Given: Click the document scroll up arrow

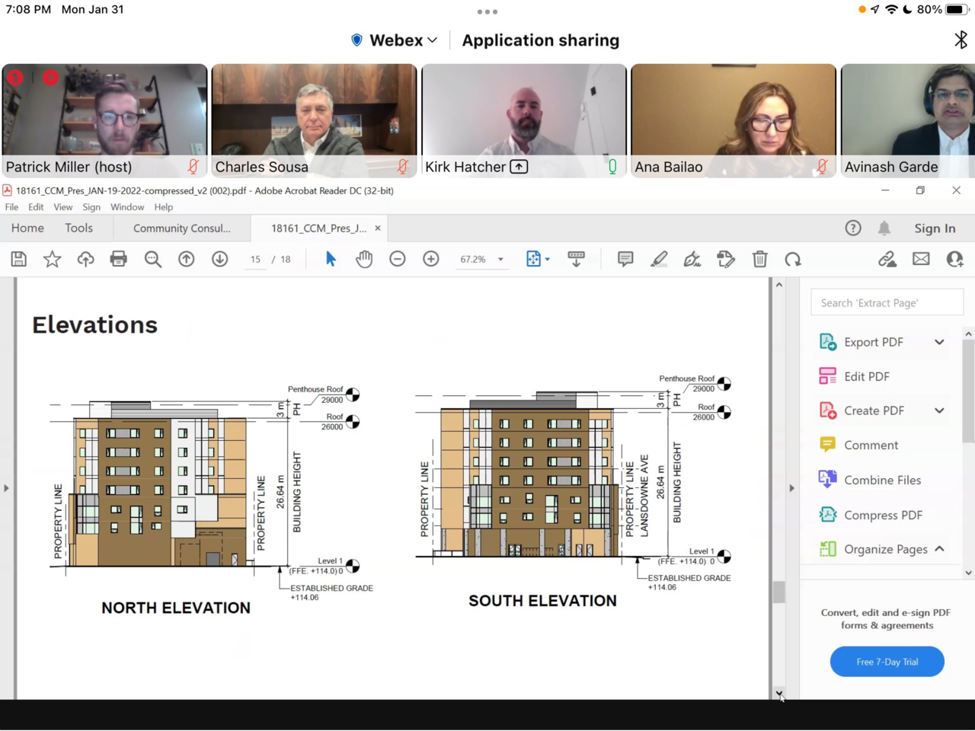Looking at the screenshot, I should (778, 285).
